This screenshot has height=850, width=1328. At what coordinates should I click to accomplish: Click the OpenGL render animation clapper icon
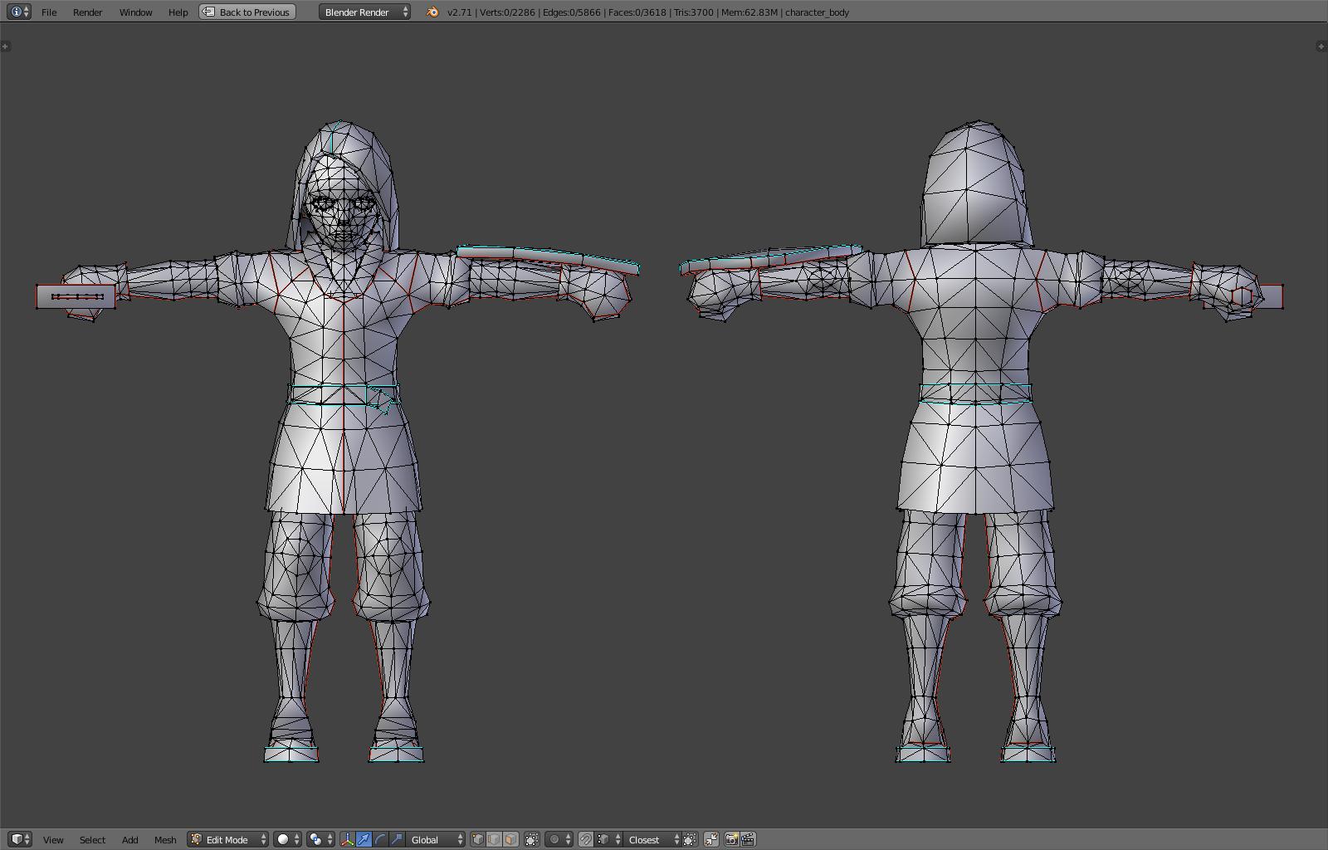click(x=748, y=839)
